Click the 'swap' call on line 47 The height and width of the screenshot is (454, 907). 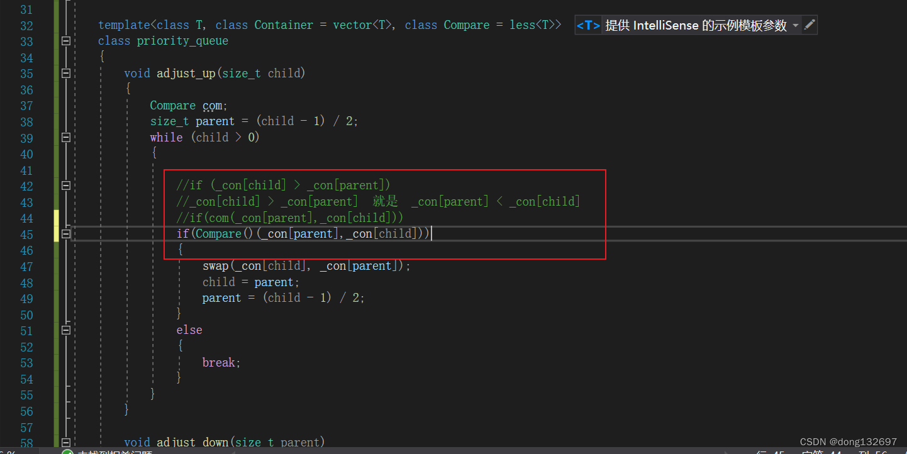215,266
